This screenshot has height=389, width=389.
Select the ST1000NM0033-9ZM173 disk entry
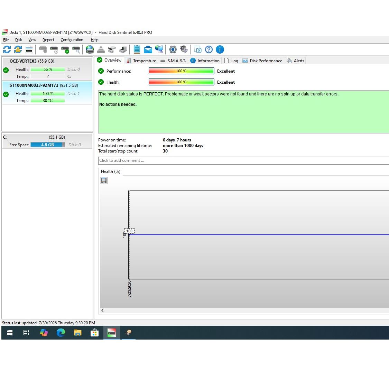[47, 93]
